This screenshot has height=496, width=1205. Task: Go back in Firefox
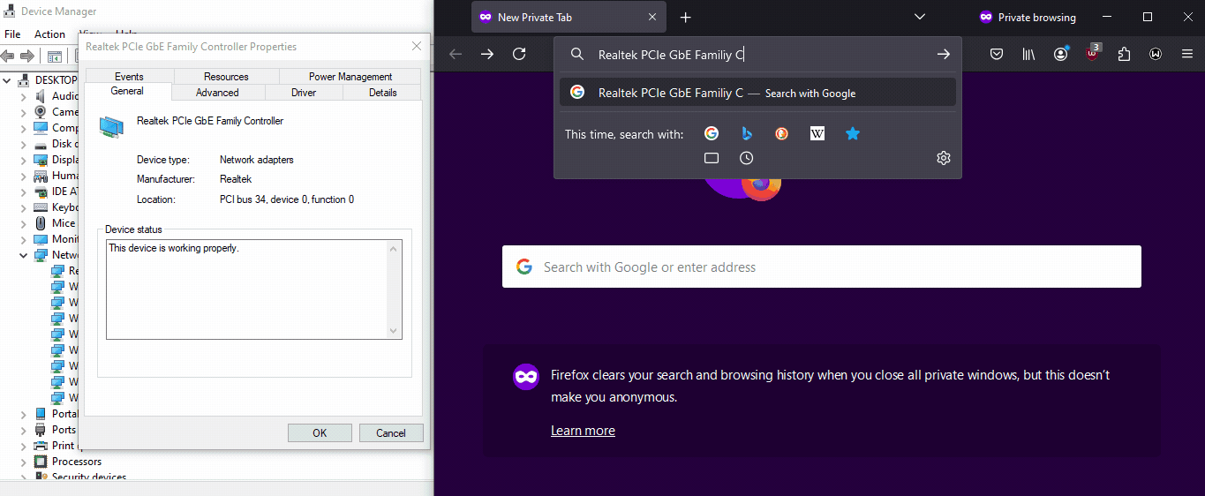pyautogui.click(x=456, y=55)
